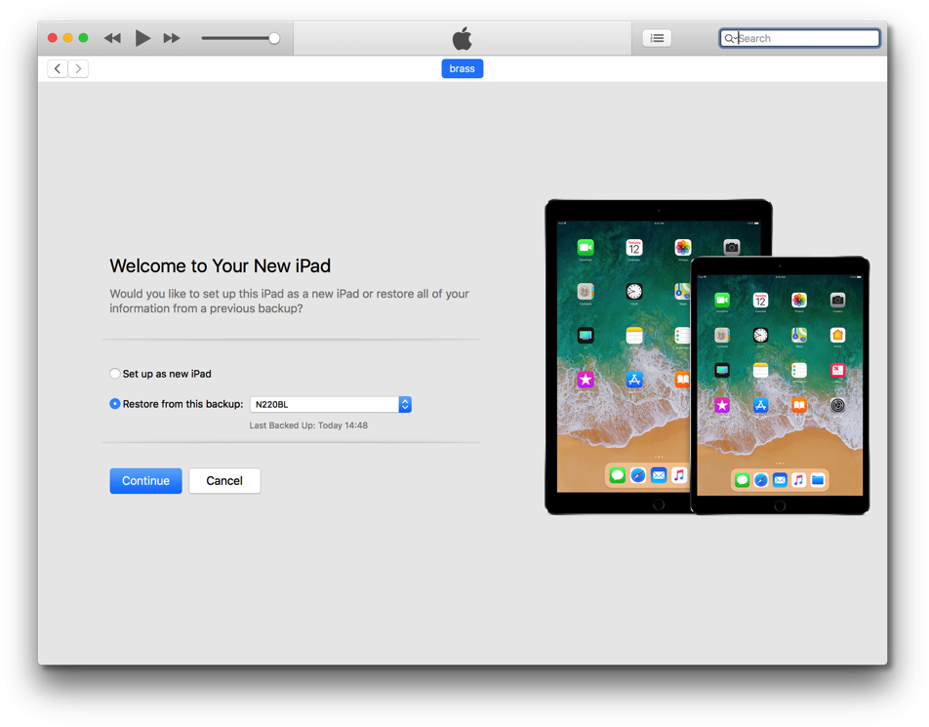929x727 pixels.
Task: Go back with the left chevron
Action: pyautogui.click(x=58, y=68)
